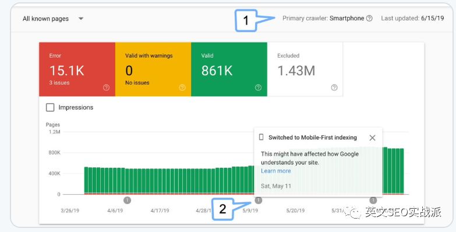
Task: Open the All known pages dropdown
Action: pyautogui.click(x=53, y=19)
